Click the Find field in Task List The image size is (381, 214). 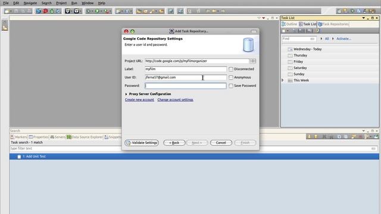[299, 39]
